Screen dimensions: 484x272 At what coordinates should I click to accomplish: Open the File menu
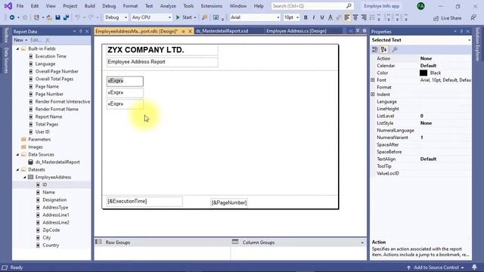20,6
